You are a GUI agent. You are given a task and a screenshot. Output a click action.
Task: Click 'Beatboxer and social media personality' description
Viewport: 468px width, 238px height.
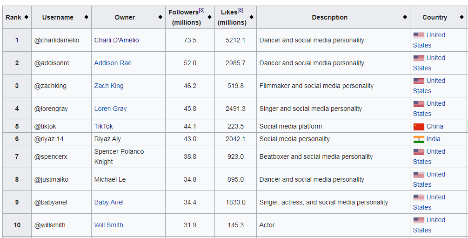click(x=316, y=156)
